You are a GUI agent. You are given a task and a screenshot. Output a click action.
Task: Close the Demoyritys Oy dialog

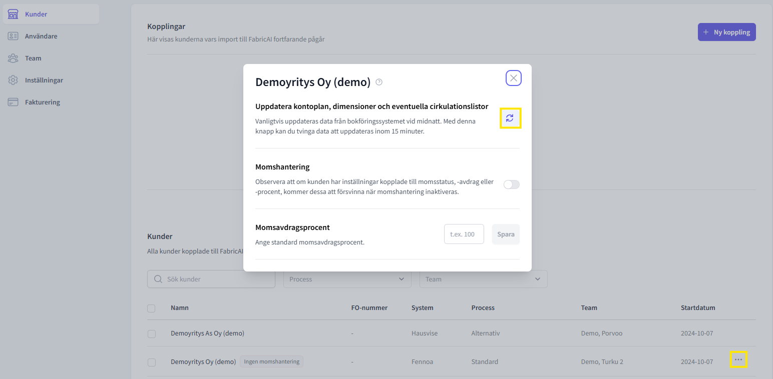(513, 78)
